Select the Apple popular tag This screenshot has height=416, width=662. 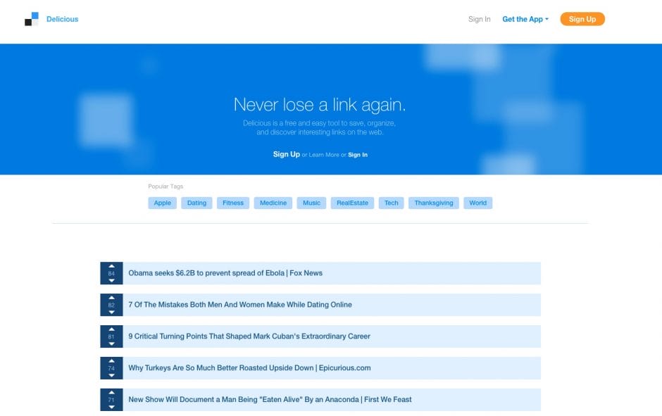[162, 203]
